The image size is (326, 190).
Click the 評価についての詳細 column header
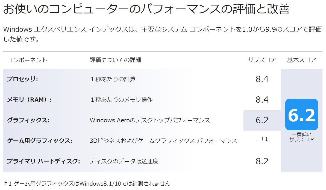[x=115, y=60]
